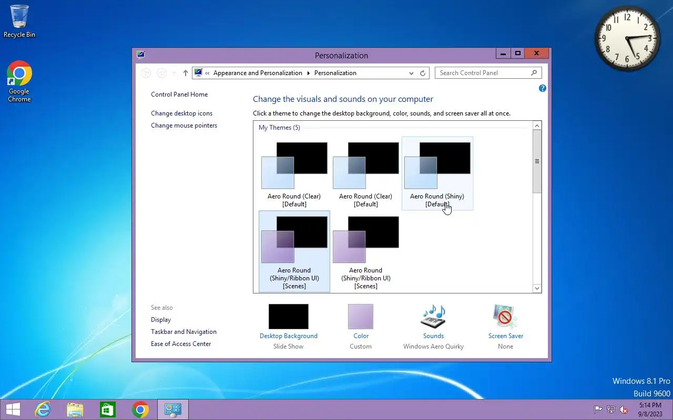Open the Sounds music notes icon
Viewport: 673px width, 420px height.
click(x=433, y=317)
